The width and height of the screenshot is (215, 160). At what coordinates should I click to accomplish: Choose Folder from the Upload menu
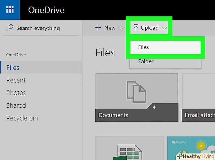click(165, 61)
